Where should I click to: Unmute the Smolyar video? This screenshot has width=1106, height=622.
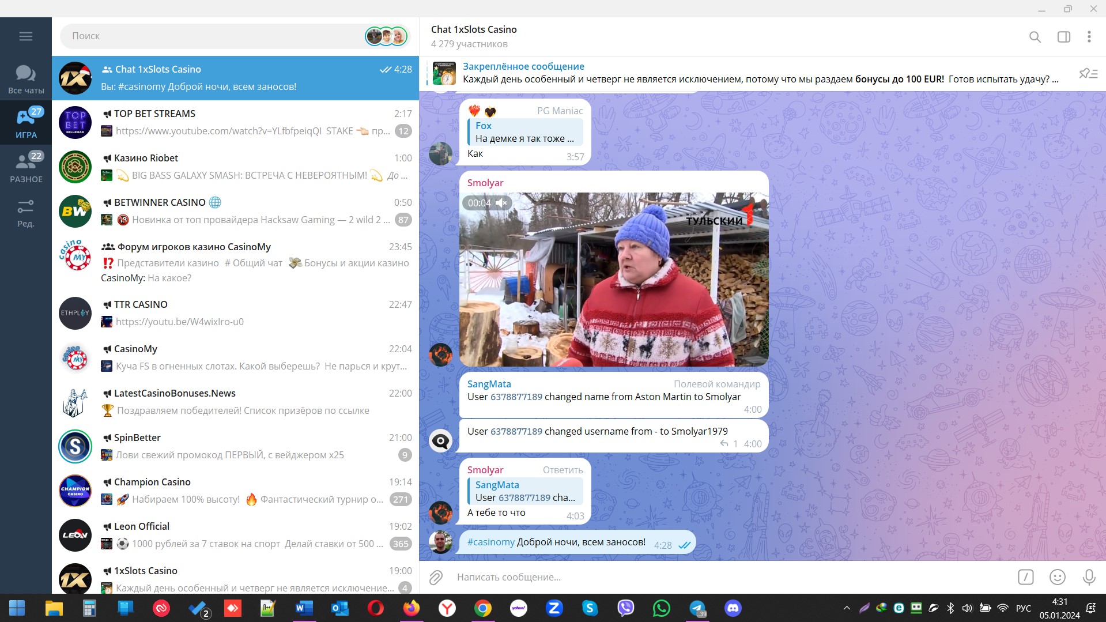(501, 203)
